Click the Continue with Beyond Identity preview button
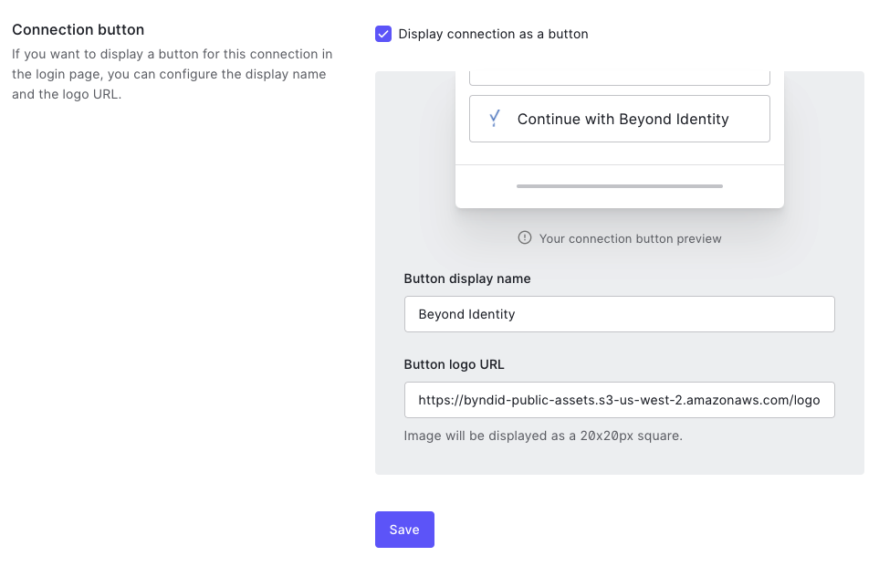Image resolution: width=879 pixels, height=567 pixels. click(620, 119)
